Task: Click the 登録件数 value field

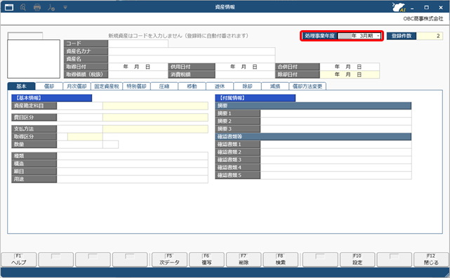Action: 430,36
